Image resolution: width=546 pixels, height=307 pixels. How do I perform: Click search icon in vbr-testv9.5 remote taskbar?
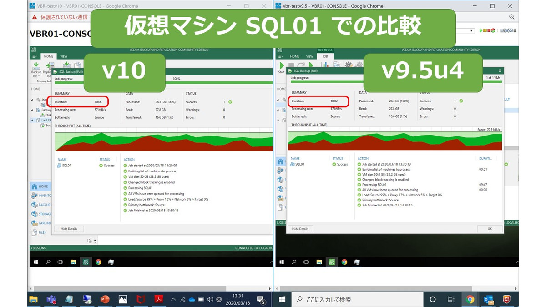[294, 262]
